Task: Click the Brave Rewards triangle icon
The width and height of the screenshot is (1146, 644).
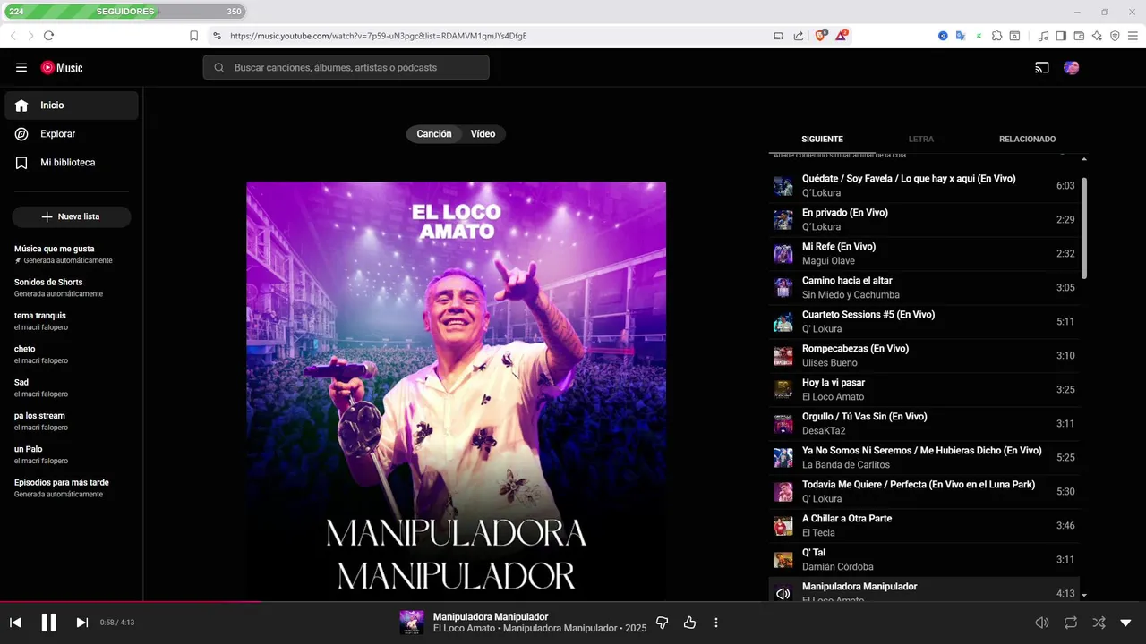Action: click(842, 36)
